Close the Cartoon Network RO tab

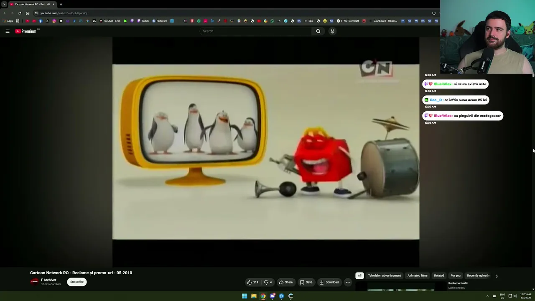click(x=53, y=4)
